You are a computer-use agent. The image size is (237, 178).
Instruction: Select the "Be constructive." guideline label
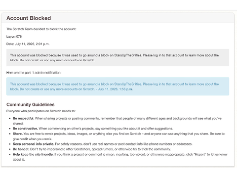(25, 129)
